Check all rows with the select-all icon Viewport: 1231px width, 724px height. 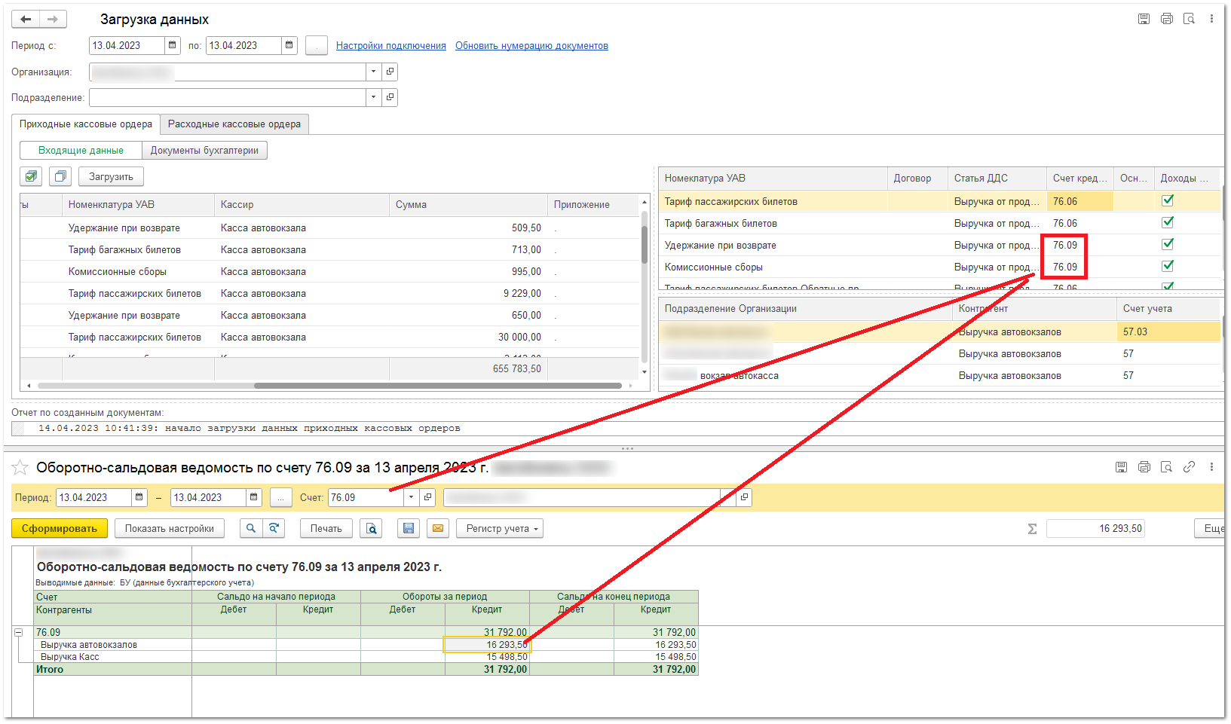[31, 176]
